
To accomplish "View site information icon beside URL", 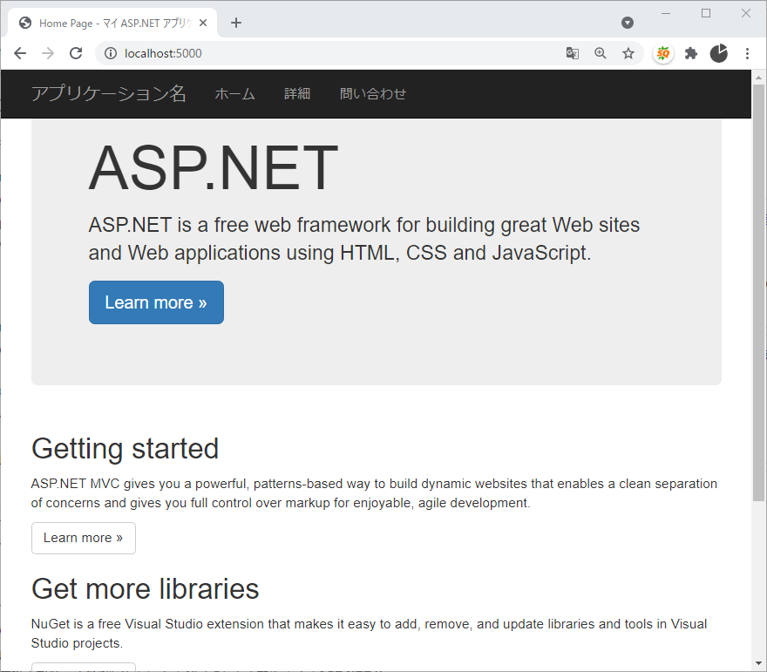I will pos(111,53).
